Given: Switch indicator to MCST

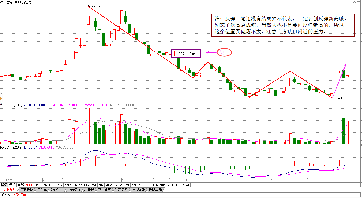Looking at the screenshot, I should (186, 185).
